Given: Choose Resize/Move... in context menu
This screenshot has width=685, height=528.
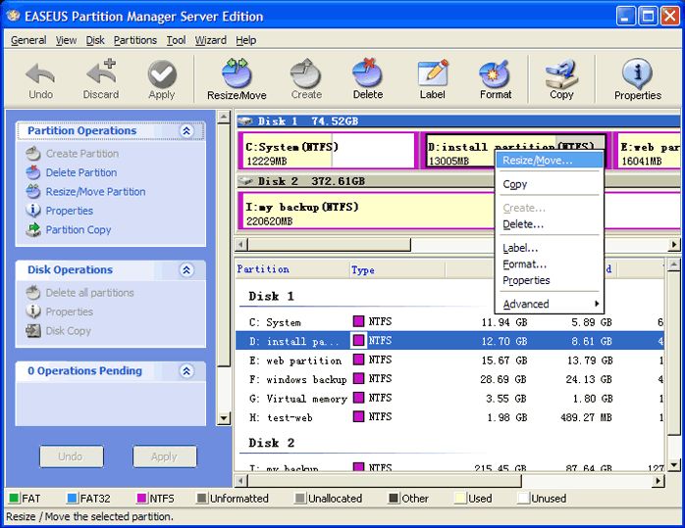Looking at the screenshot, I should click(x=550, y=161).
